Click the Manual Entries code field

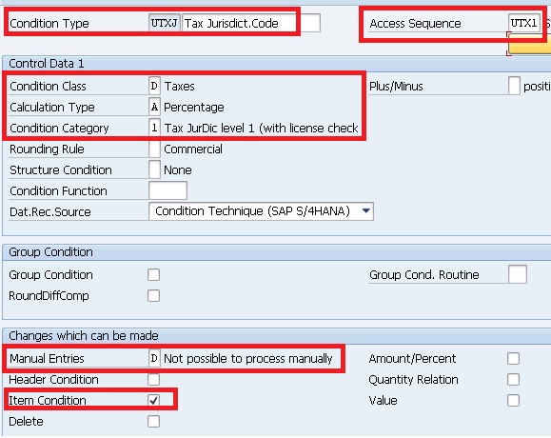pos(154,359)
